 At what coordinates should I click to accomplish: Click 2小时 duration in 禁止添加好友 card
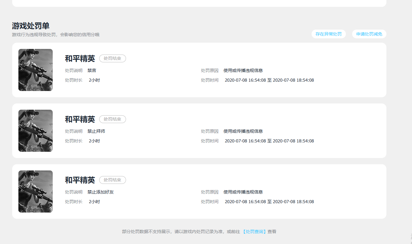[94, 202]
